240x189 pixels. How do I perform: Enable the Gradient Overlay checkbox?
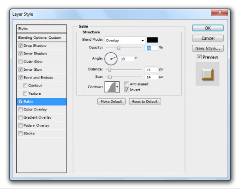[x=20, y=117]
